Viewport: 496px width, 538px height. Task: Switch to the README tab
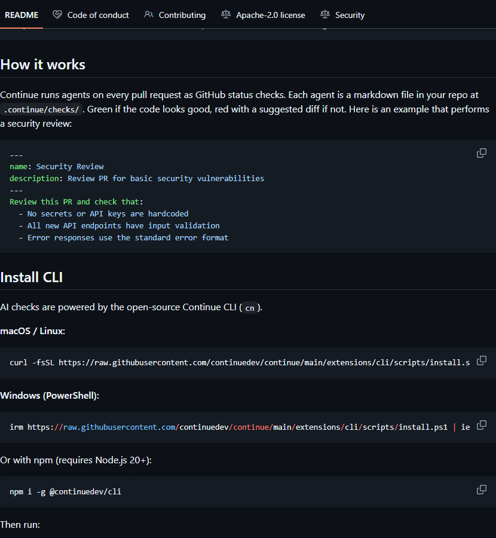pyautogui.click(x=22, y=15)
